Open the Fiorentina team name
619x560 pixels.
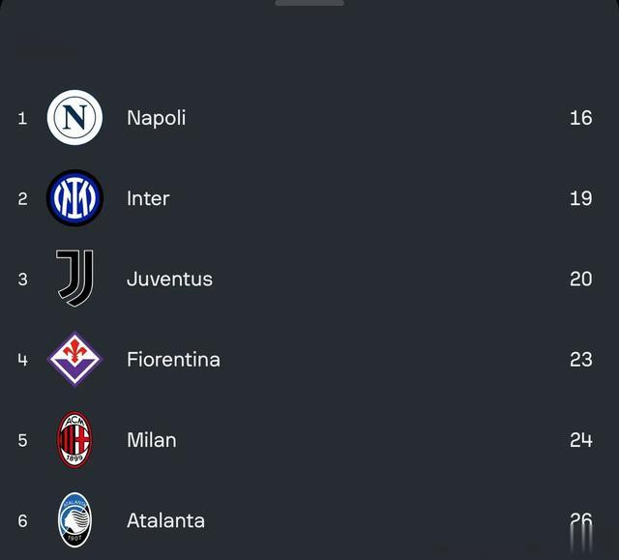[173, 360]
